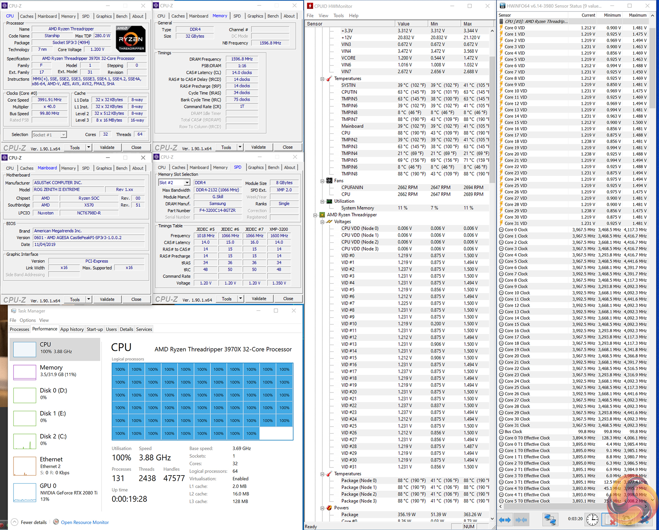Open the Slot #2 memory slot dropdown
Viewport: 659px width, 530px height.
click(x=187, y=183)
